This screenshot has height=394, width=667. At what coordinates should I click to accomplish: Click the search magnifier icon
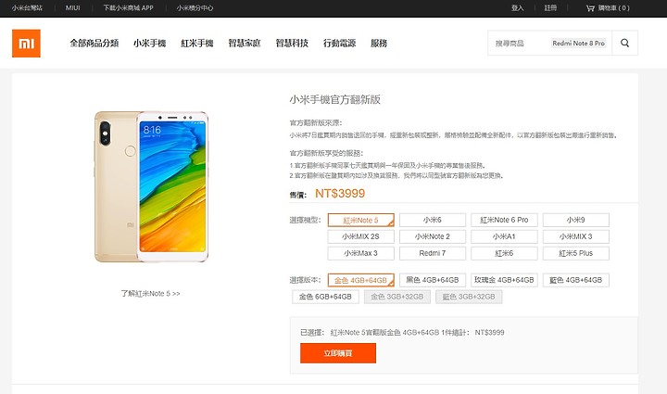click(624, 43)
